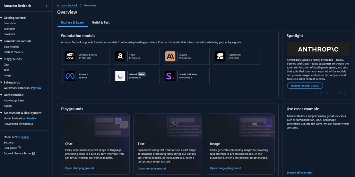355x177 pixels.
Task: Switch to the Explore & Learn tab
Action: coord(72,23)
